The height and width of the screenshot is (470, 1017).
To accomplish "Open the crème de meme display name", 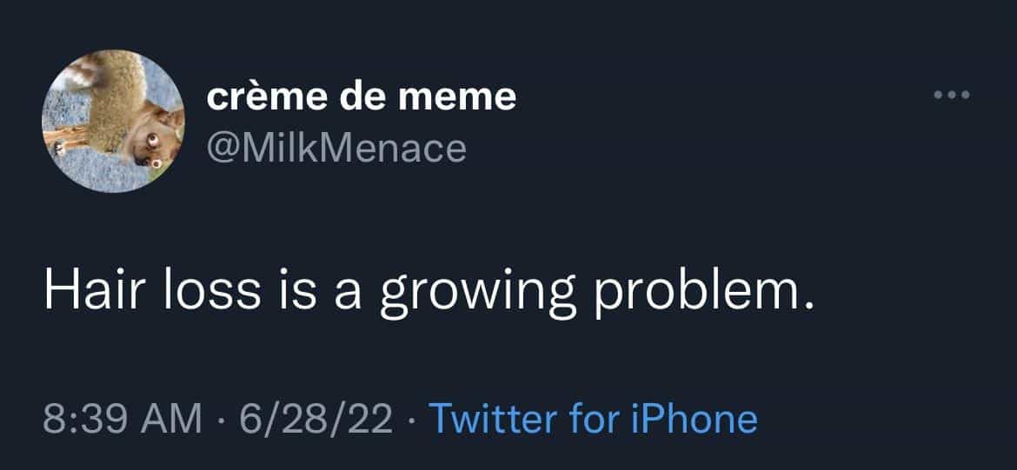I will [x=361, y=97].
